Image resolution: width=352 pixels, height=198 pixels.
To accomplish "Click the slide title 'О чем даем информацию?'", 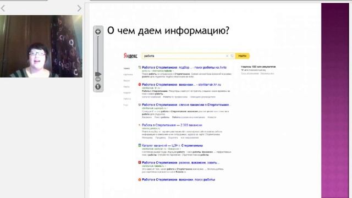I will pyautogui.click(x=168, y=31).
